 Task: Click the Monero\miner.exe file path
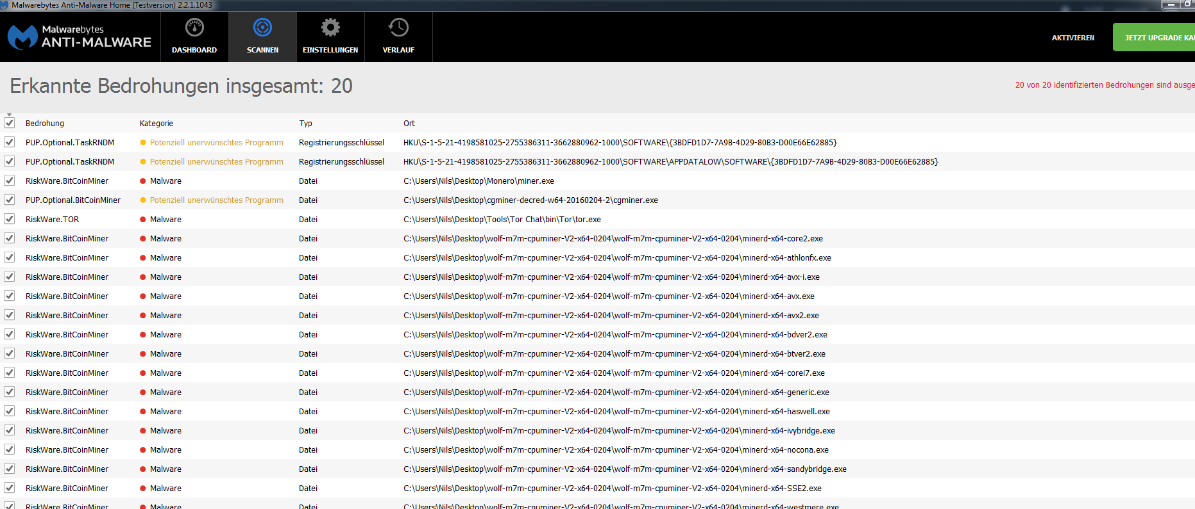(479, 181)
